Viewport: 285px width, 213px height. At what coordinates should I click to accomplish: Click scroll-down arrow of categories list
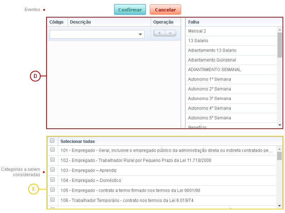(x=280, y=205)
